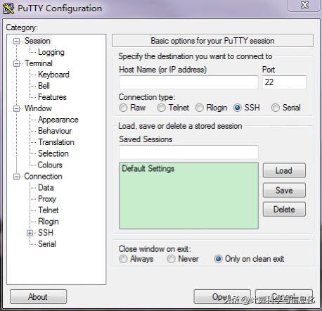Click the Delete session button

(x=284, y=209)
